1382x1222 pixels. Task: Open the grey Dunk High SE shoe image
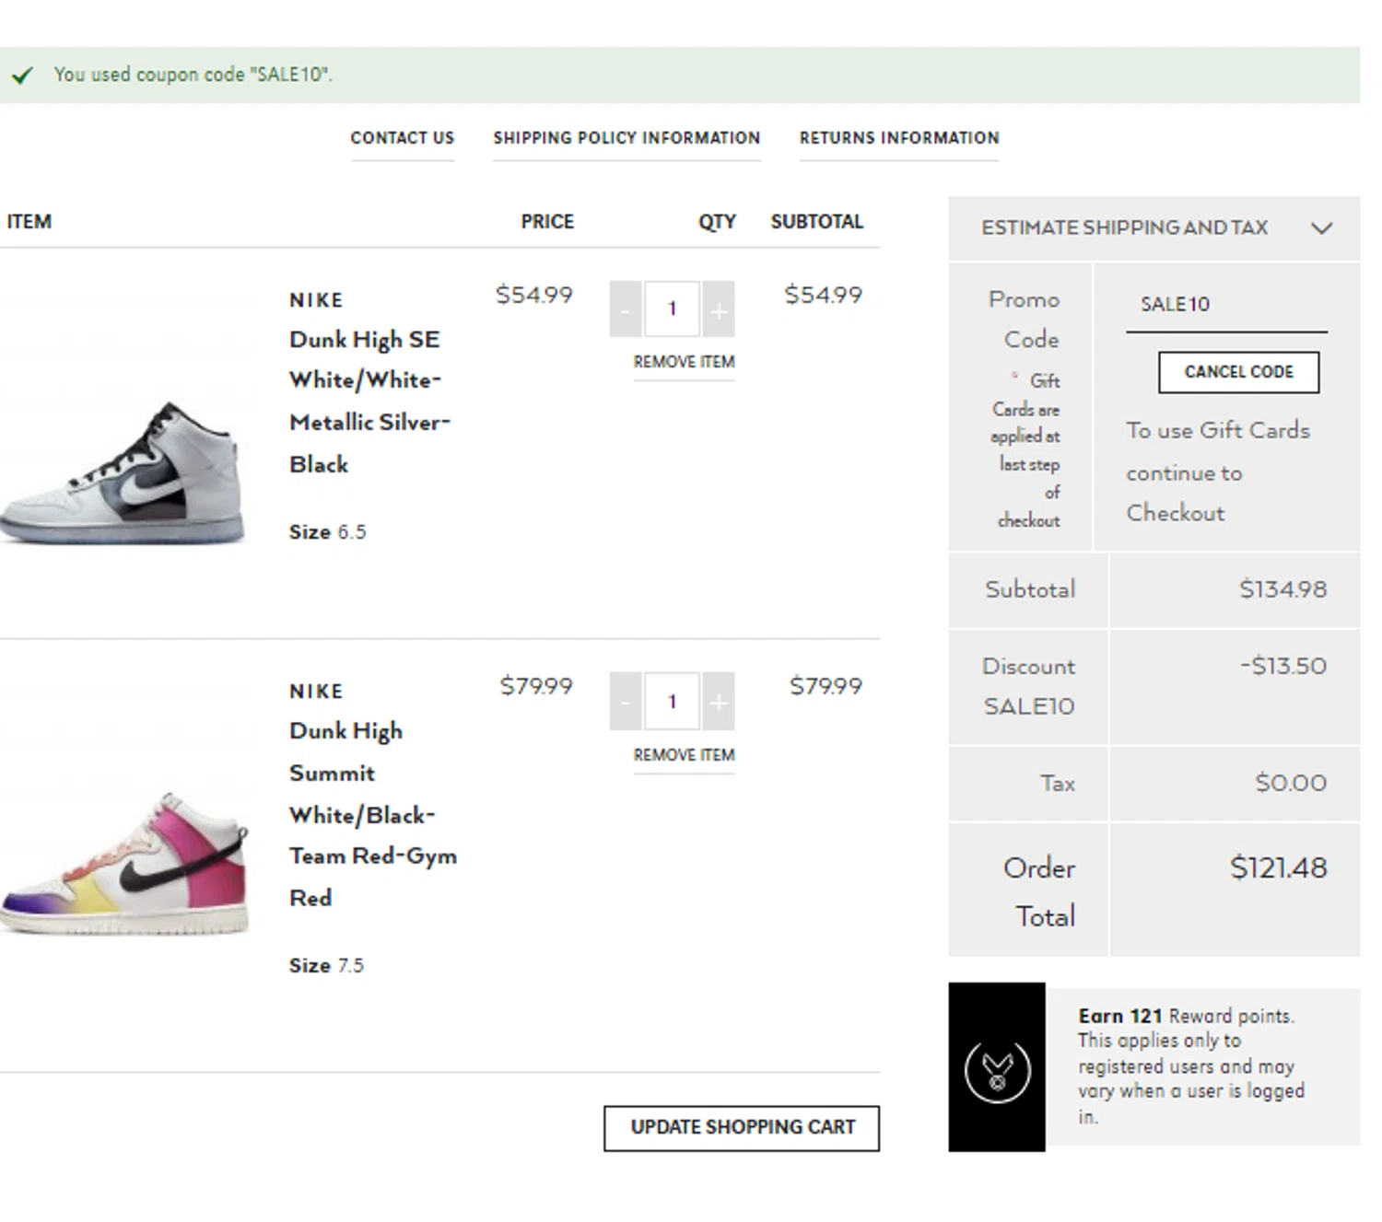pyautogui.click(x=123, y=472)
